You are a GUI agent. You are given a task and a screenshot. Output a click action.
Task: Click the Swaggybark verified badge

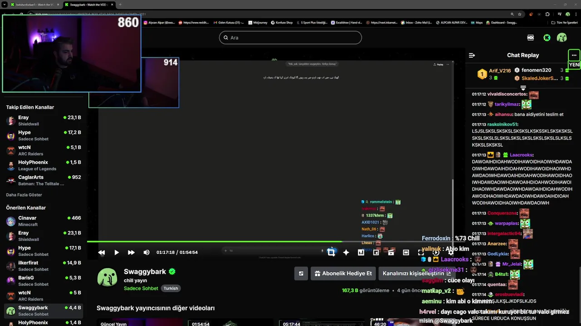point(172,272)
